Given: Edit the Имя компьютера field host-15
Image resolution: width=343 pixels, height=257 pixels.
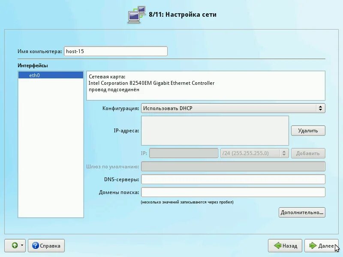Looking at the screenshot, I should (115, 51).
